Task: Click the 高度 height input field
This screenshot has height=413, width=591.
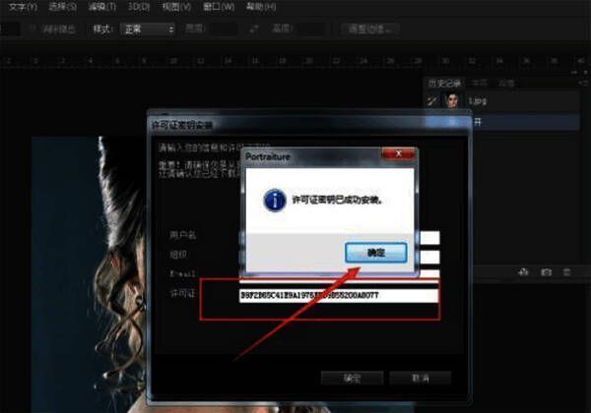Action: pyautogui.click(x=311, y=29)
